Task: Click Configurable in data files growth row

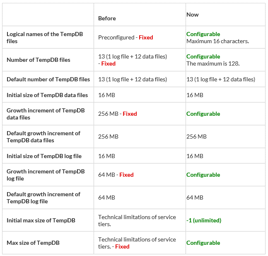Action: coord(203,114)
